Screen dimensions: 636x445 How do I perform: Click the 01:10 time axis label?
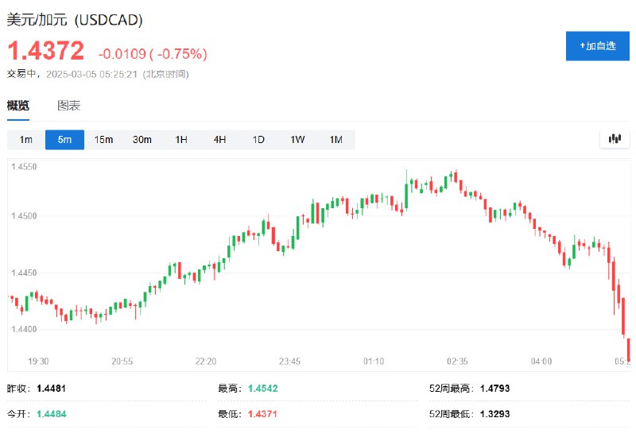(x=374, y=361)
